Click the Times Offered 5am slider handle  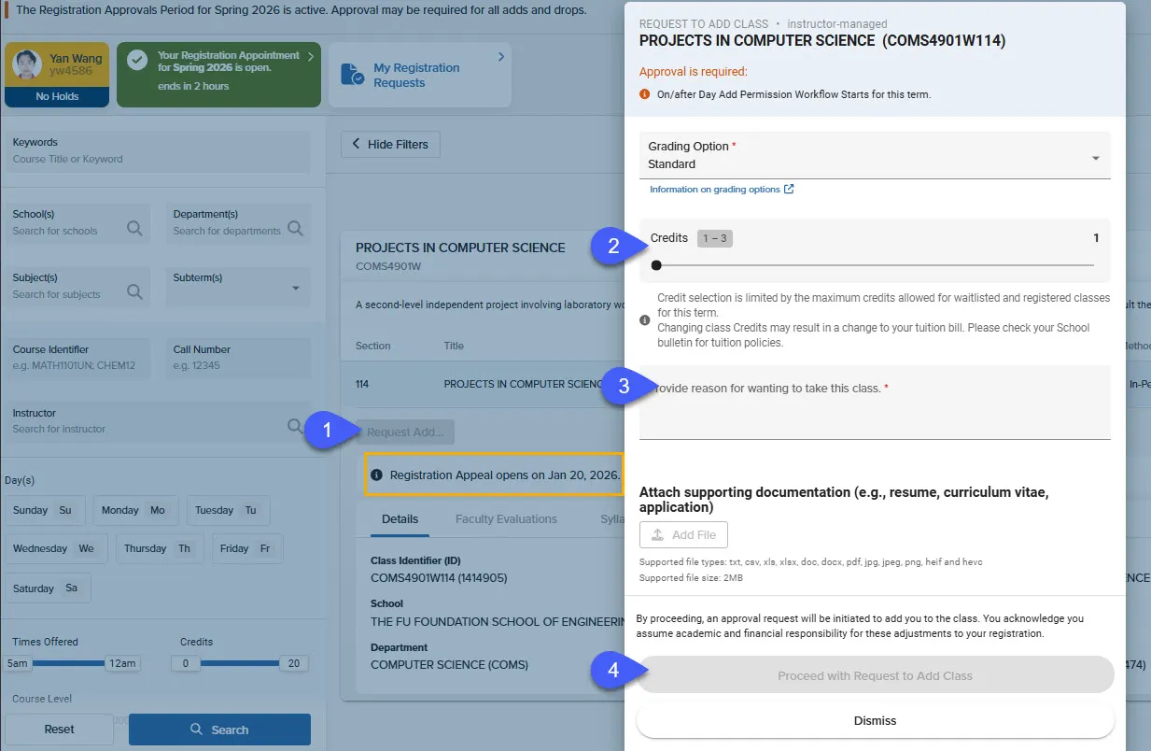click(17, 663)
